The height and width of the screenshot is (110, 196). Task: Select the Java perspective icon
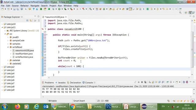(190, 13)
